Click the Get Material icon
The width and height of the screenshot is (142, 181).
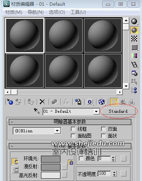pyautogui.click(x=10, y=102)
